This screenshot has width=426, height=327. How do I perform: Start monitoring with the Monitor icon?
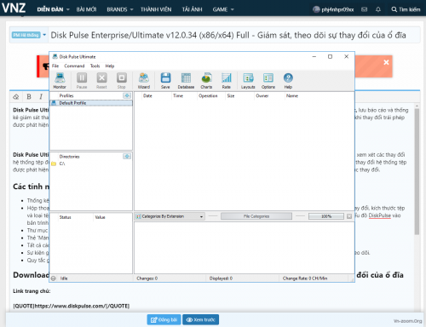point(60,81)
